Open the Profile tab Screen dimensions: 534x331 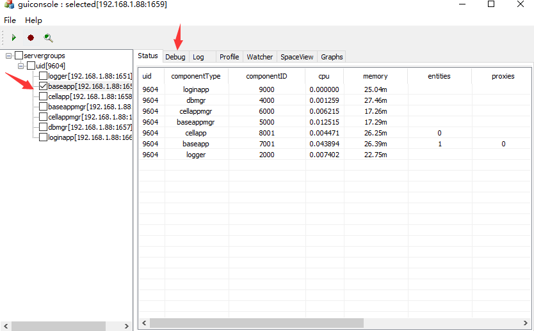(x=229, y=57)
